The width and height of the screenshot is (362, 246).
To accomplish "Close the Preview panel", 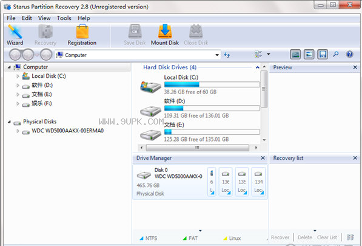I will pos(355,67).
